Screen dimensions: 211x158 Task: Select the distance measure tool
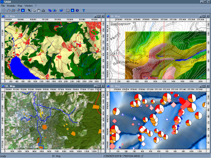point(43,10)
